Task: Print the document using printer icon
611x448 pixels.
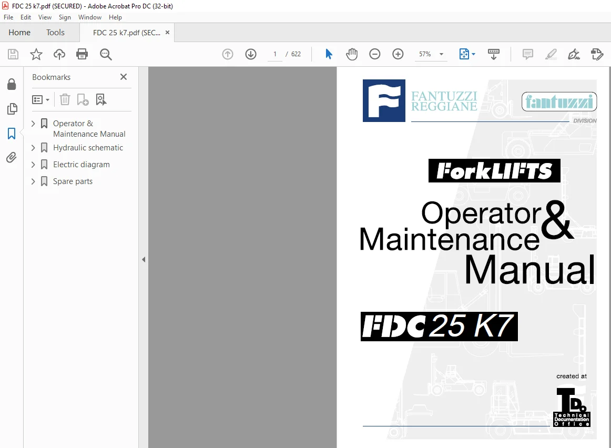Action: coord(82,54)
